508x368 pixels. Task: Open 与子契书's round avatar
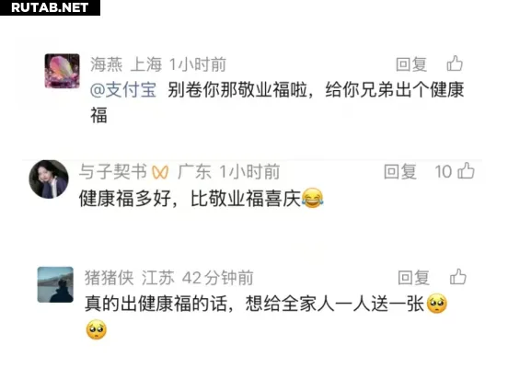click(x=49, y=178)
